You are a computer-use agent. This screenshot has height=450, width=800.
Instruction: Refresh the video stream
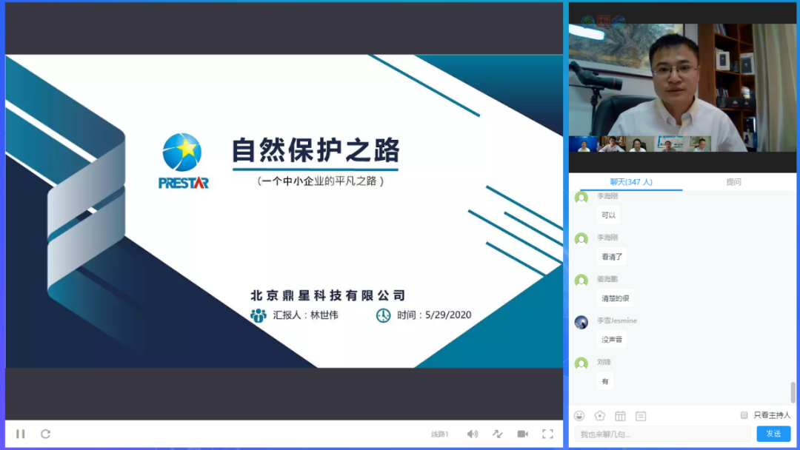pyautogui.click(x=45, y=434)
